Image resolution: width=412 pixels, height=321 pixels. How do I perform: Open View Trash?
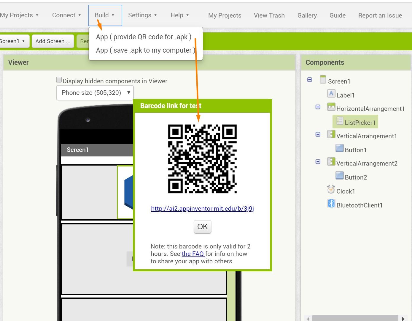coord(269,15)
